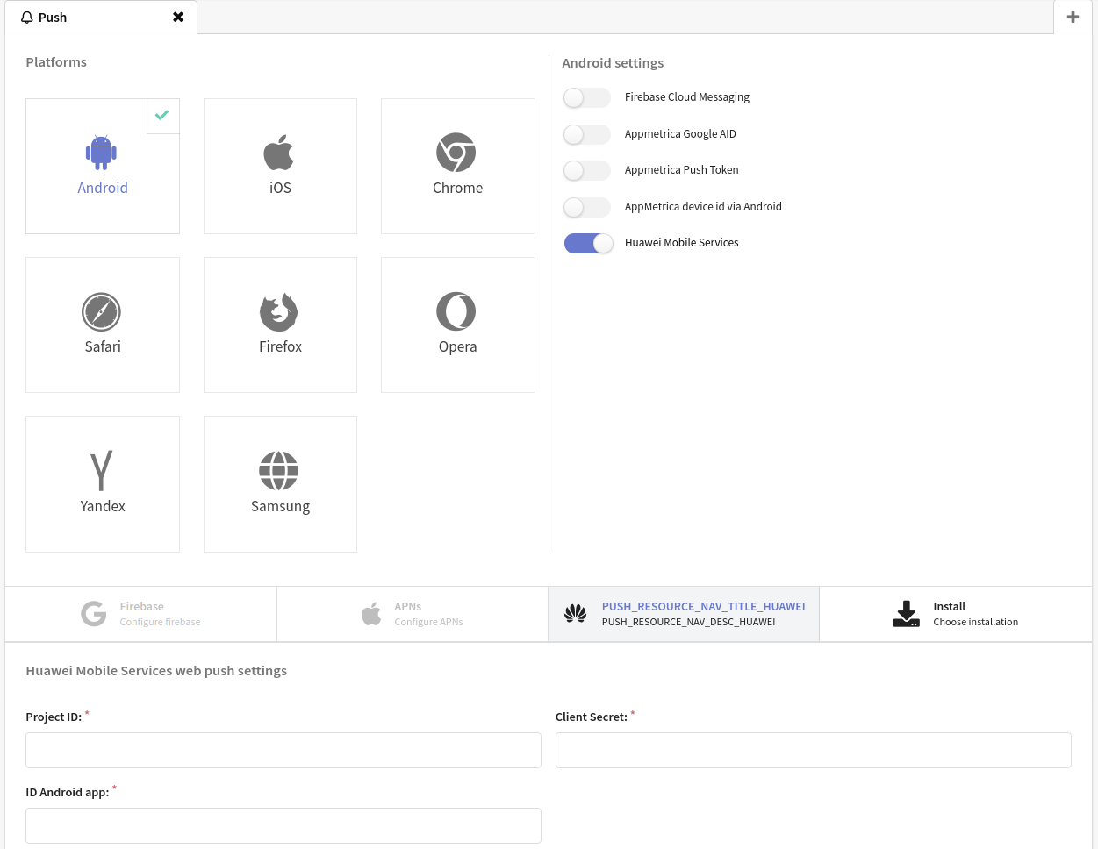
Task: Click the iOS Apple logo icon
Action: click(x=279, y=153)
